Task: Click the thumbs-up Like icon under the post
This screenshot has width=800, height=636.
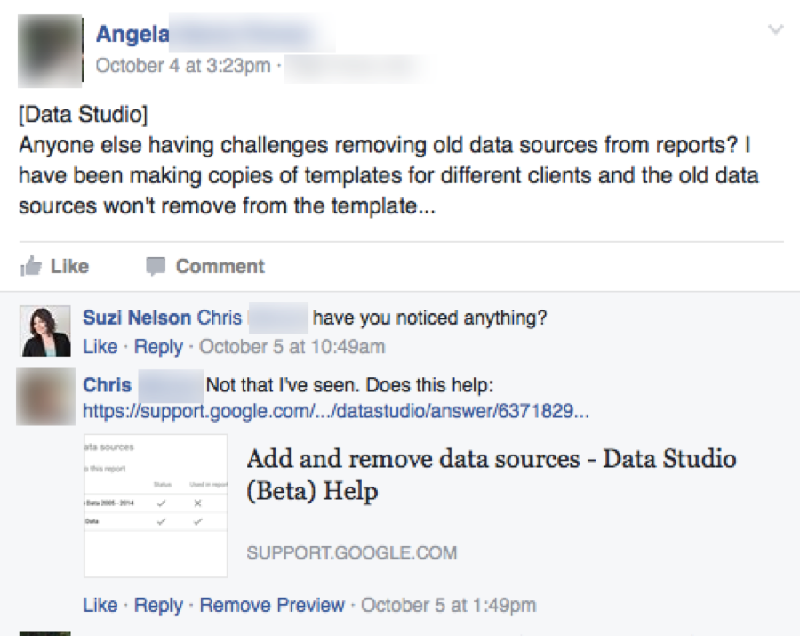Action: (30, 266)
